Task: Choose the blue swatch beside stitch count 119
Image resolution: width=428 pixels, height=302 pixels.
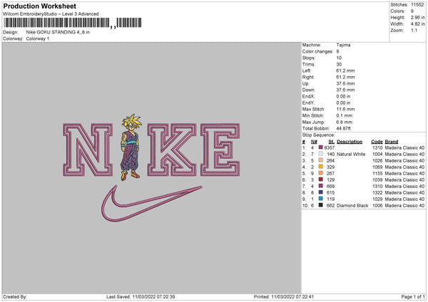Action: [321, 199]
